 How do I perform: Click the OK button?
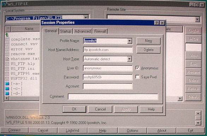[x=74, y=109]
